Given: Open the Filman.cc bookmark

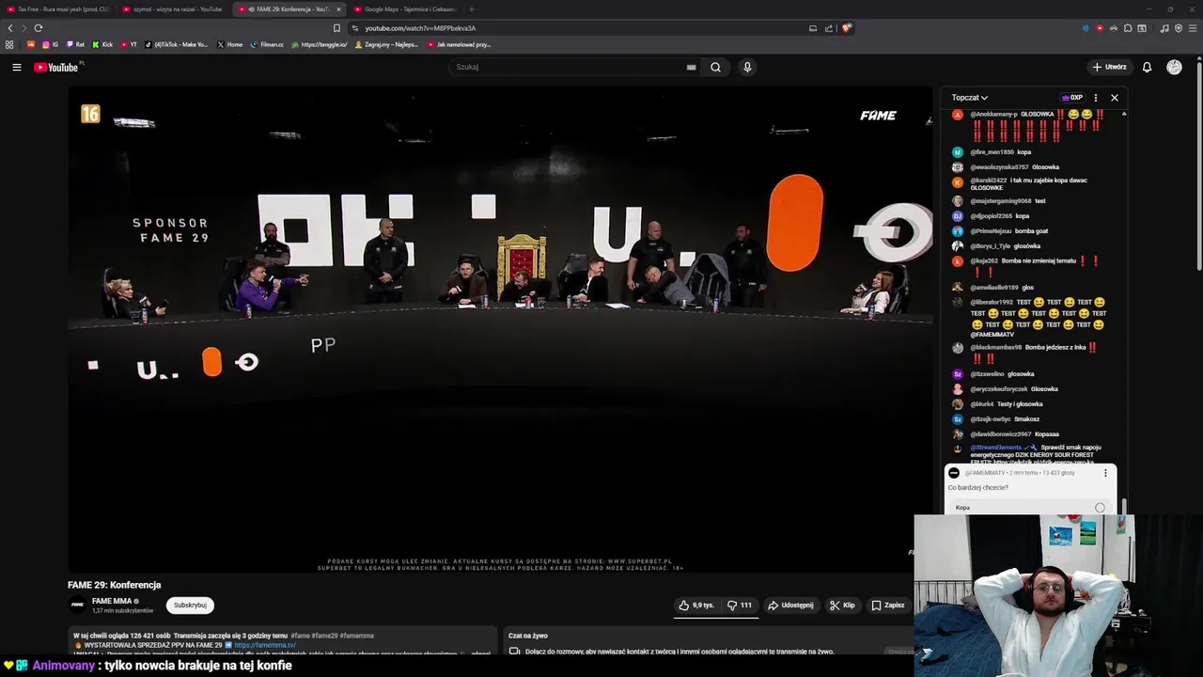Looking at the screenshot, I should (267, 44).
